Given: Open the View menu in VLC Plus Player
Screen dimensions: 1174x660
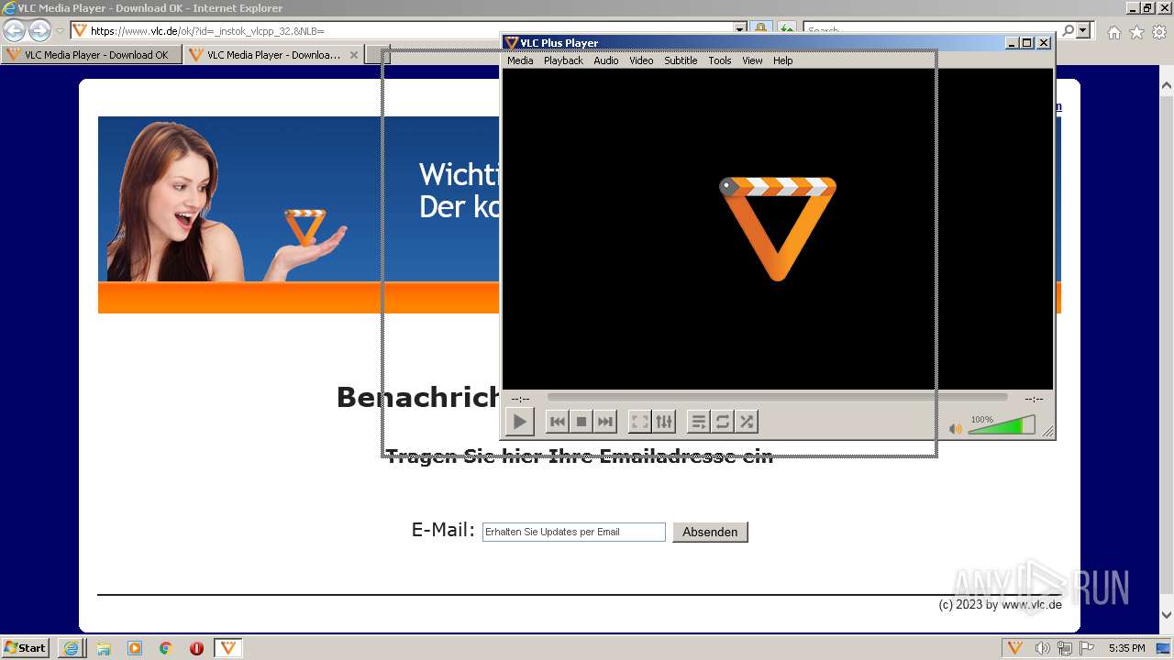Looking at the screenshot, I should click(x=752, y=60).
